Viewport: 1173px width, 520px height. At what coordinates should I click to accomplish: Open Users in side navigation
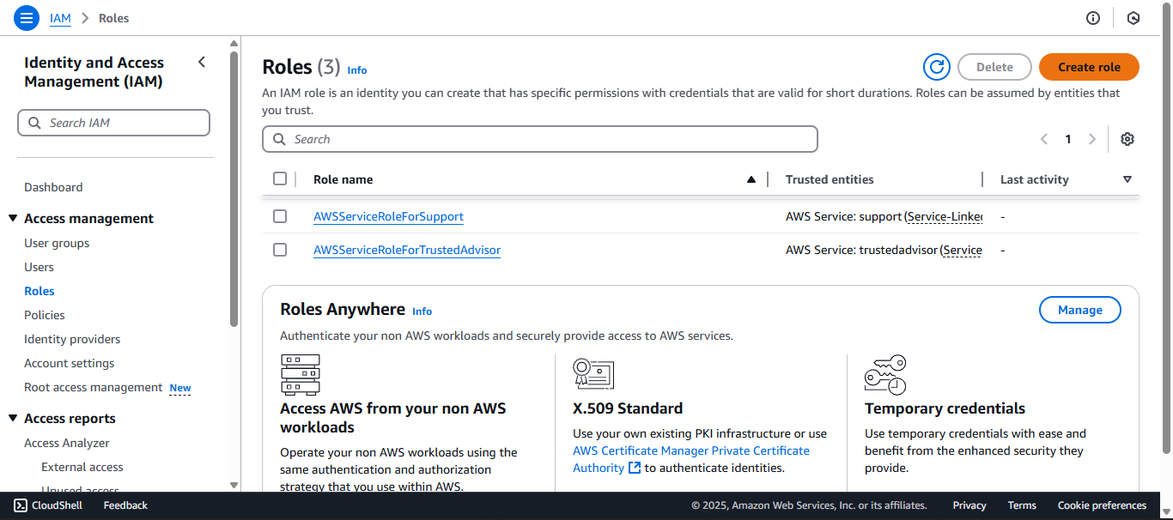coord(39,267)
